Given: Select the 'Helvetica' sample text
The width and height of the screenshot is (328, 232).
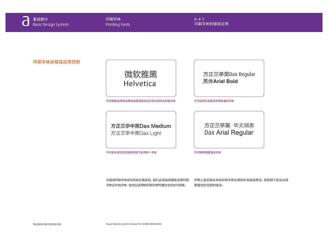Looking at the screenshot, I should pos(140,84).
